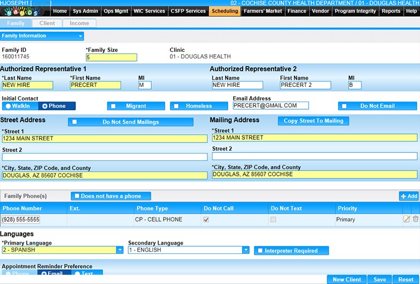Image resolution: width=420 pixels, height=284 pixels.
Task: Click the edit pencil icon for phone row
Action: (406, 220)
